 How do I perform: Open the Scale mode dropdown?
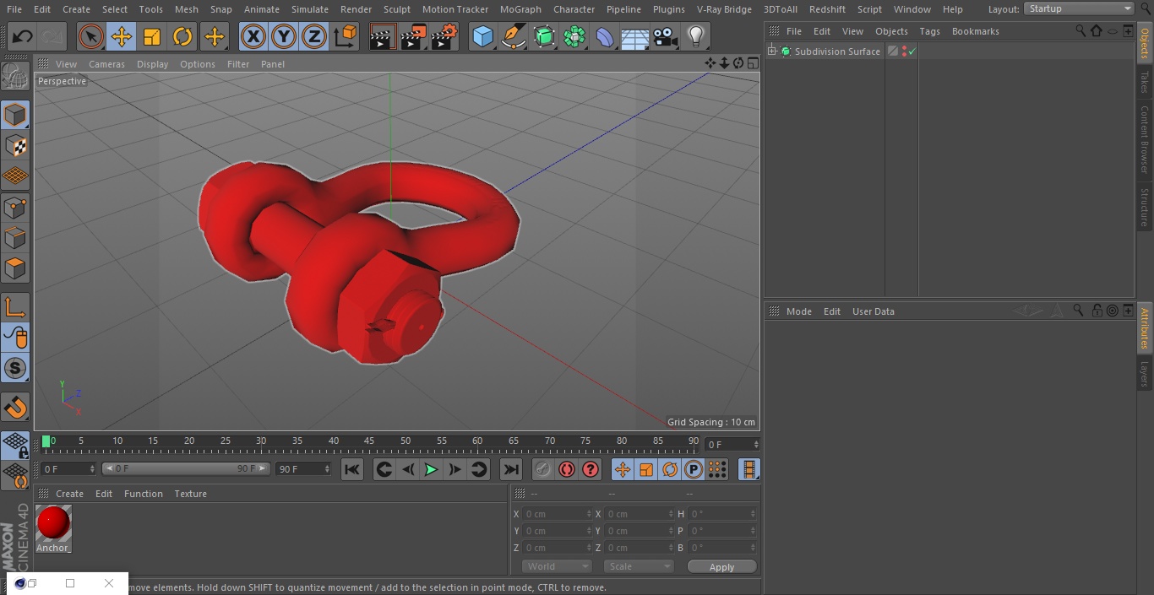(x=638, y=566)
